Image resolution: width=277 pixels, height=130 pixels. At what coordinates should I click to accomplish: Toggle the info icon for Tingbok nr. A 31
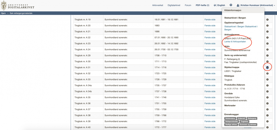coord(267,67)
